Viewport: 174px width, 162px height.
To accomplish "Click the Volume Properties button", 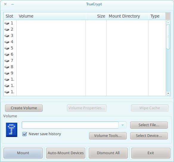I will click(x=87, y=108).
